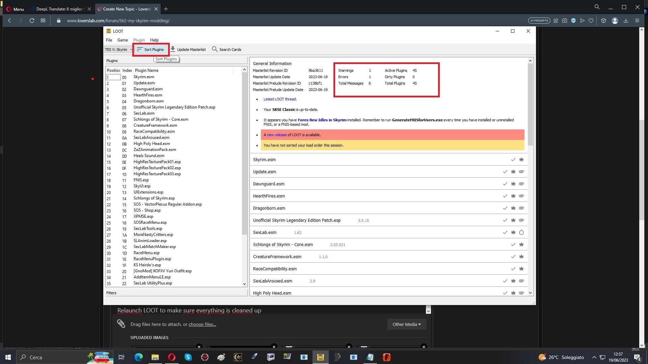The width and height of the screenshot is (648, 364).
Task: Click the Sort Plugins toolbar button
Action: point(151,50)
